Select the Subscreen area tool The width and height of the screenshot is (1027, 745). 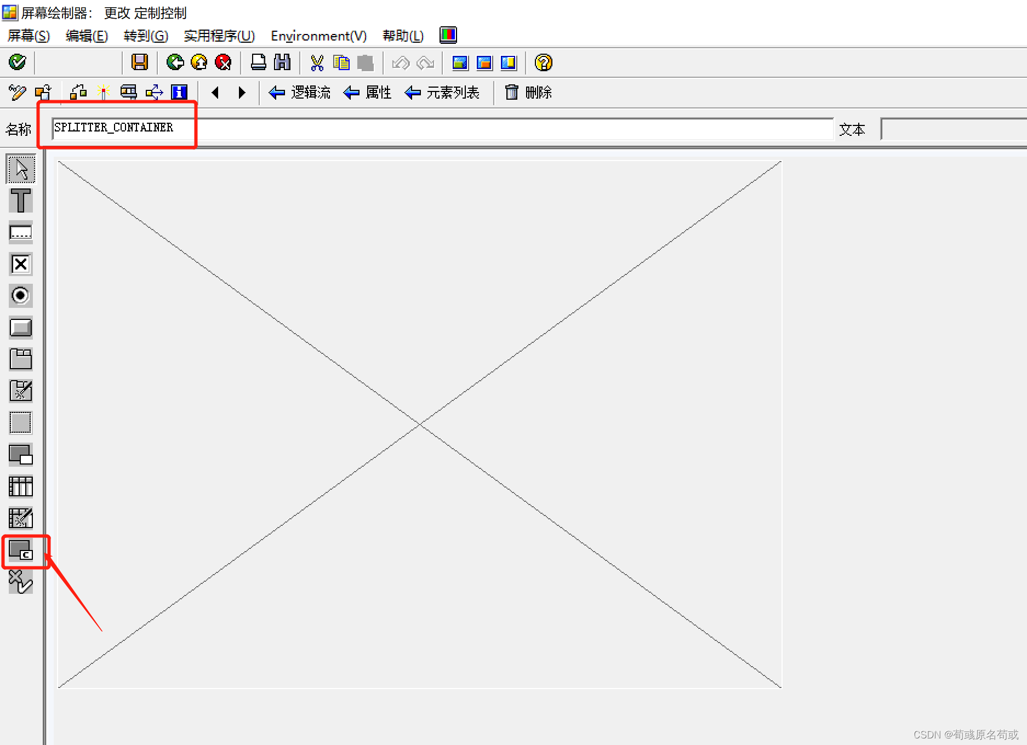click(21, 454)
